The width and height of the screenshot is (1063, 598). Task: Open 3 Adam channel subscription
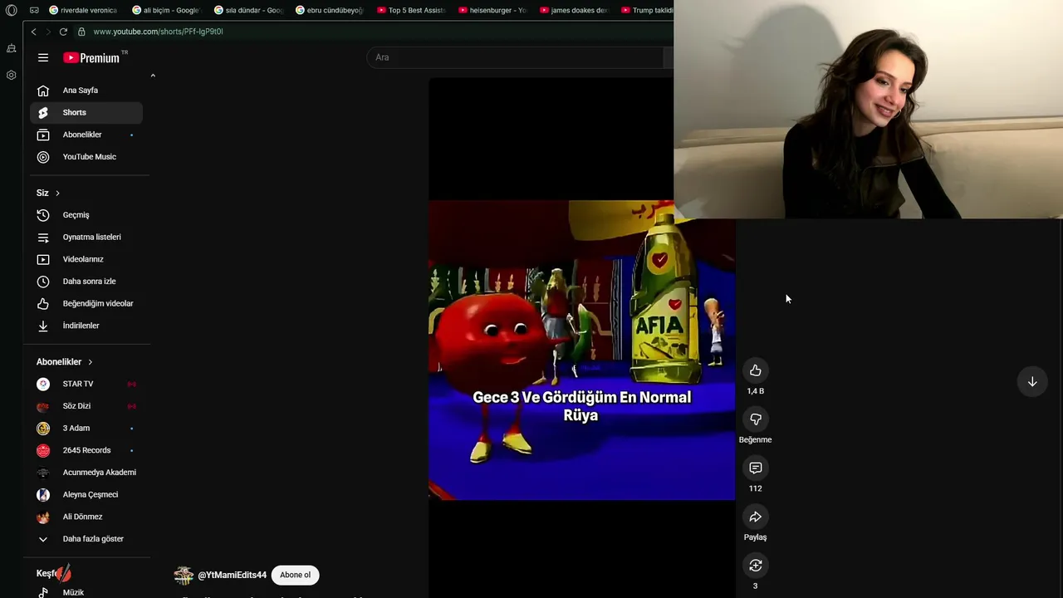pos(86,429)
